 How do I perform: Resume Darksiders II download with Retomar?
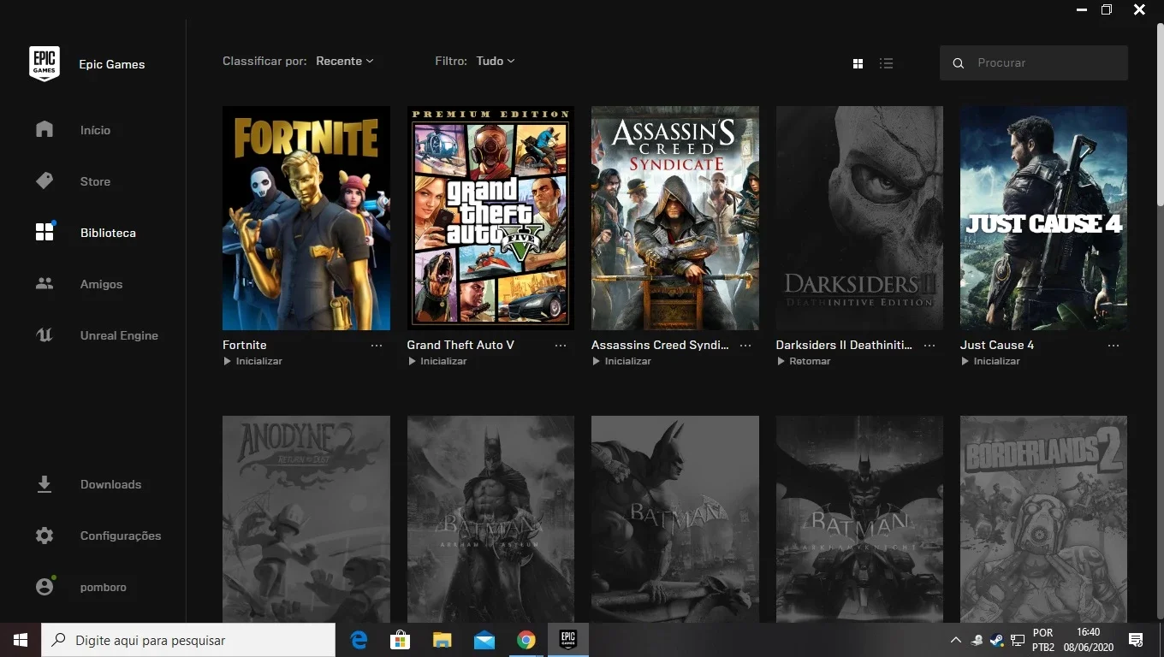tap(804, 361)
